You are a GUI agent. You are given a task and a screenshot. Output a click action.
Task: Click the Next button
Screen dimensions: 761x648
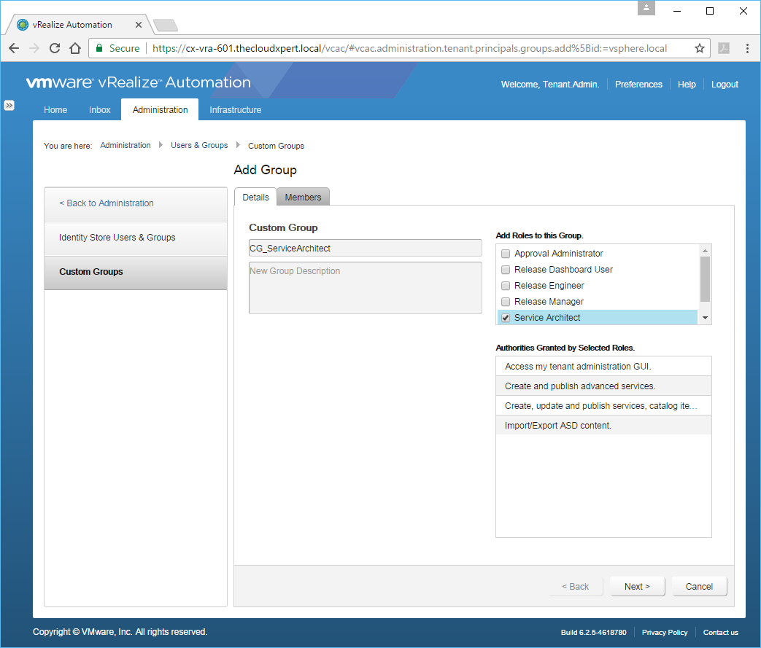pos(636,587)
